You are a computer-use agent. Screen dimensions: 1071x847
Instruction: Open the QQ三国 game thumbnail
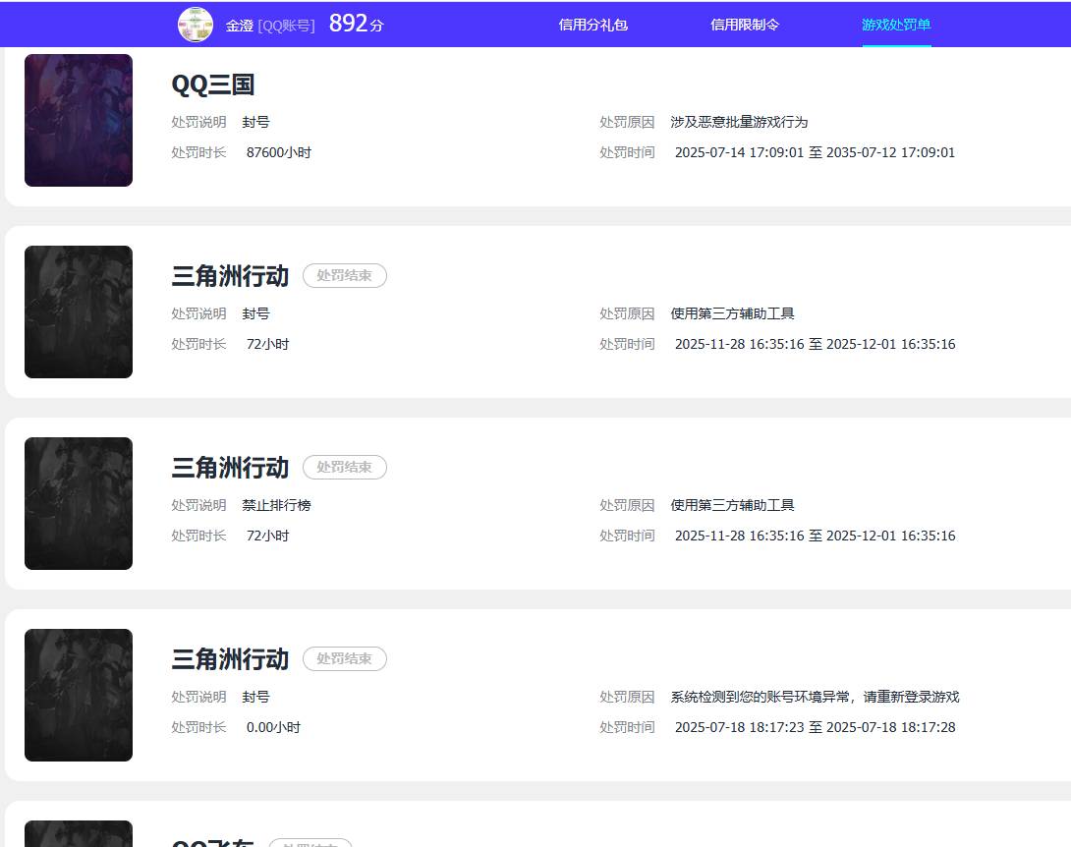(x=79, y=120)
